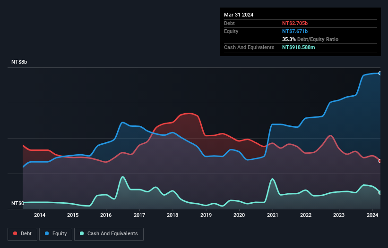The width and height of the screenshot is (388, 248).
Task: Click the 2015 x-axis label
Action: [x=73, y=215]
